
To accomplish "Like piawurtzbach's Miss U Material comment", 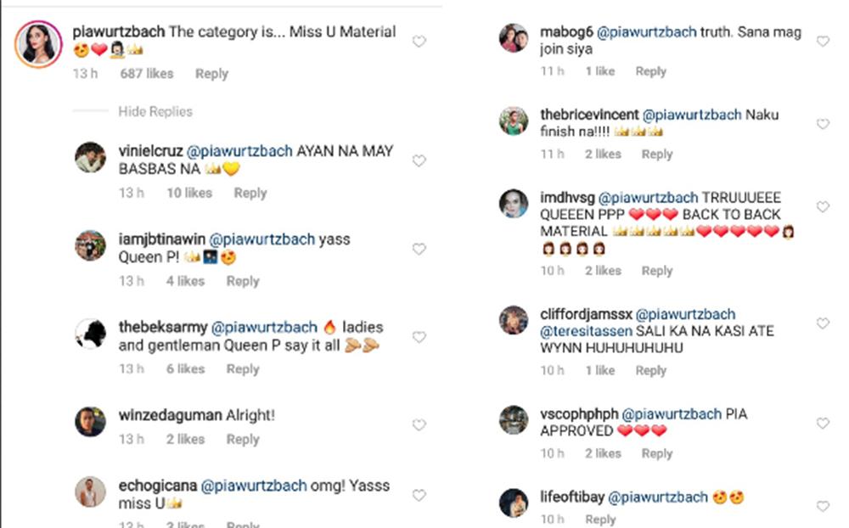I will tap(419, 41).
